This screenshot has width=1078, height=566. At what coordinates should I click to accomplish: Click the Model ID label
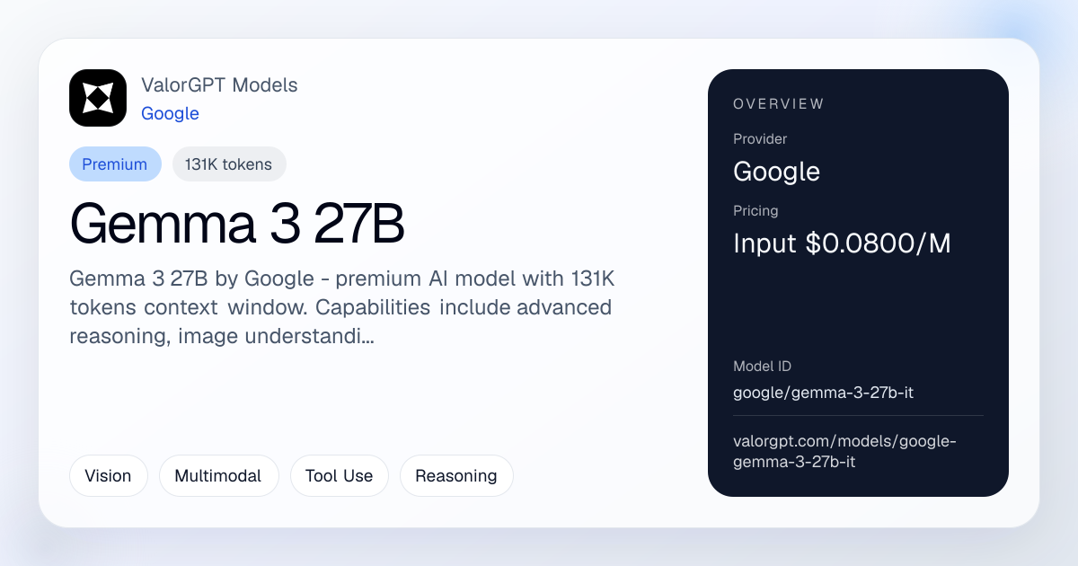pos(762,367)
